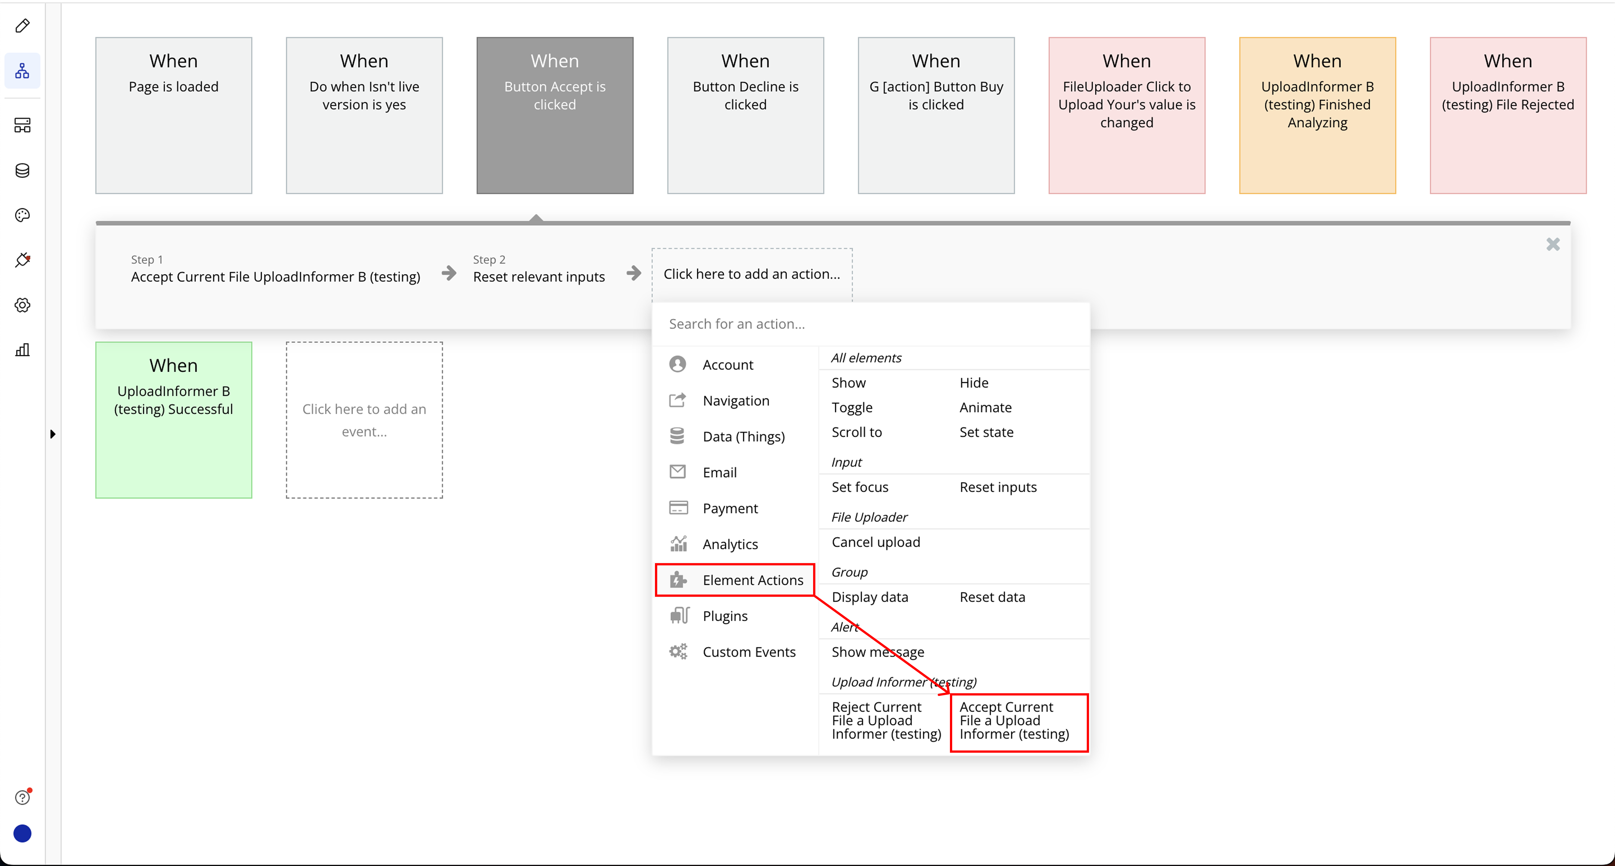The height and width of the screenshot is (866, 1615).
Task: Click the help question mark icon
Action: 22,797
